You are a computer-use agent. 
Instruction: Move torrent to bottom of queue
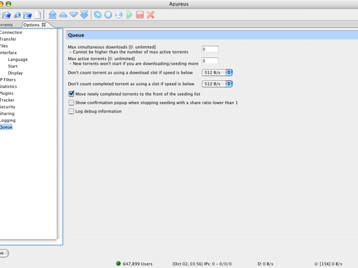pyautogui.click(x=84, y=15)
